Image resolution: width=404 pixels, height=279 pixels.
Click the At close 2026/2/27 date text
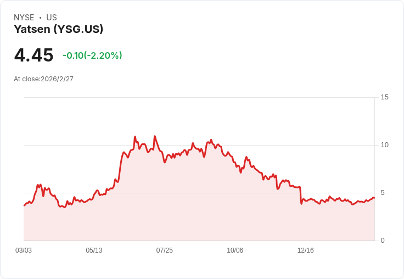click(43, 79)
